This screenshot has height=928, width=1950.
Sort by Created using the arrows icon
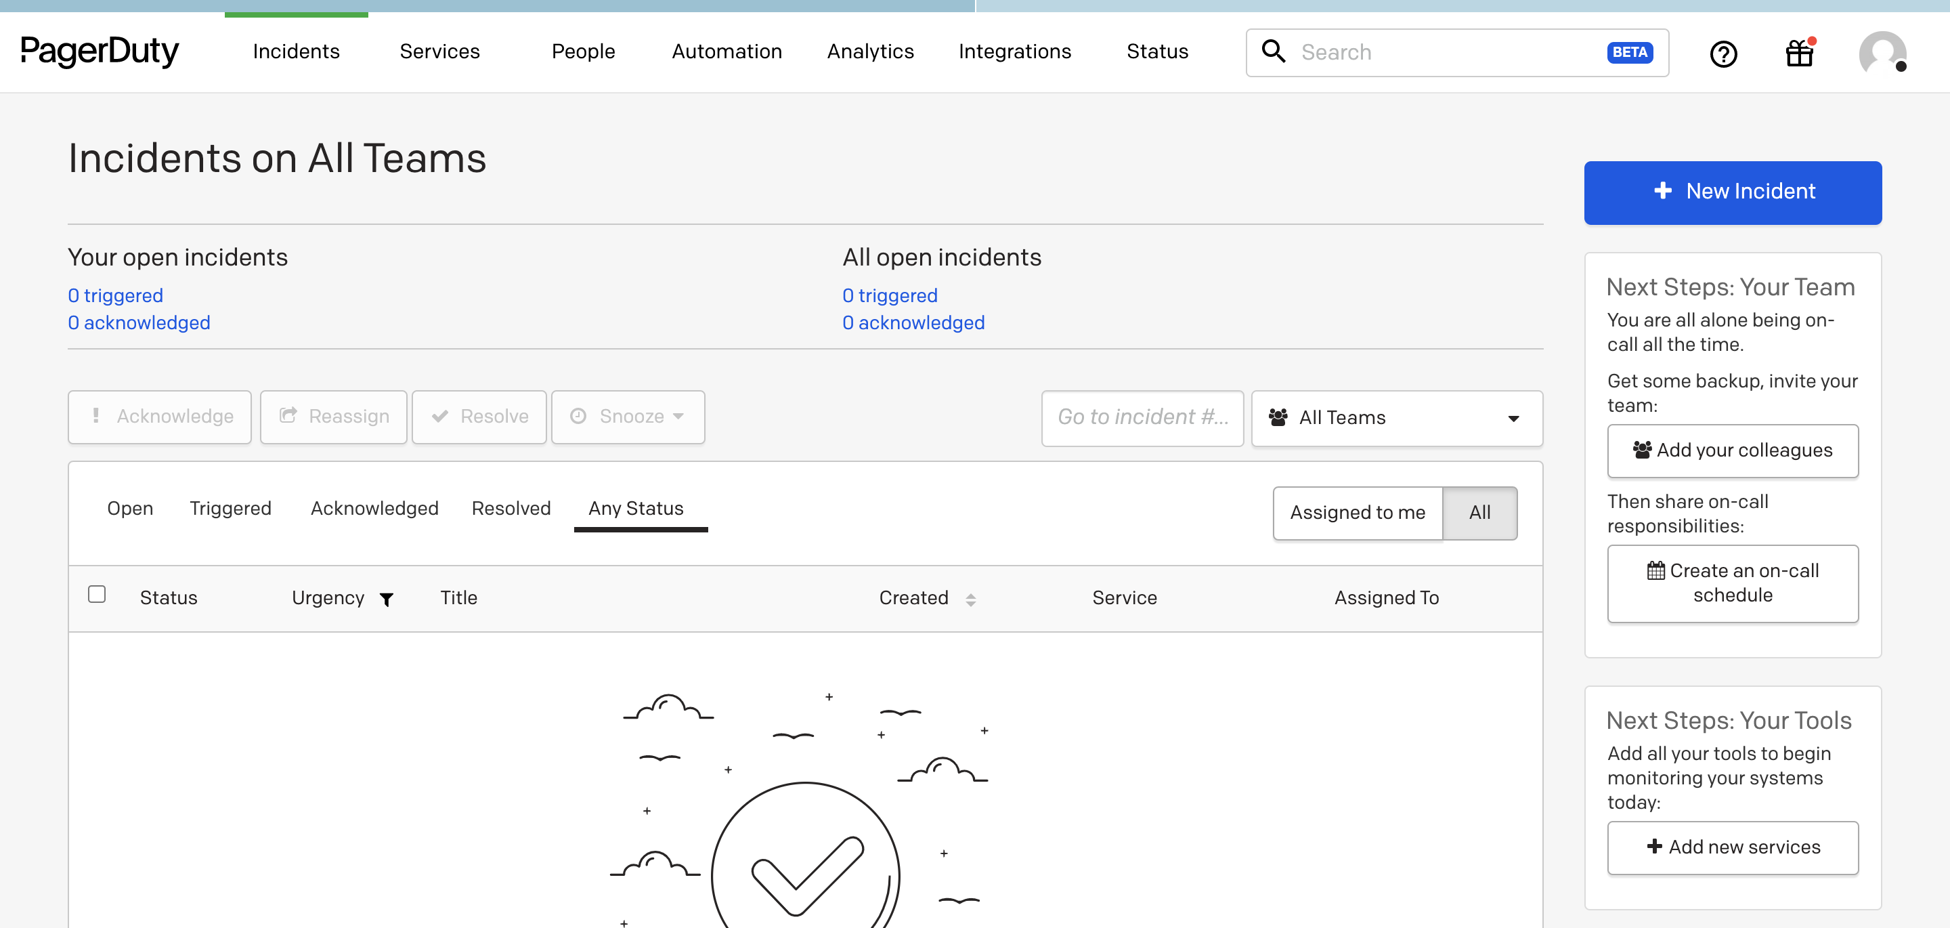coord(970,599)
